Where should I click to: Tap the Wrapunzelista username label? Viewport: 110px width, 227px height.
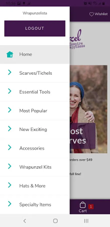[x=35, y=13]
